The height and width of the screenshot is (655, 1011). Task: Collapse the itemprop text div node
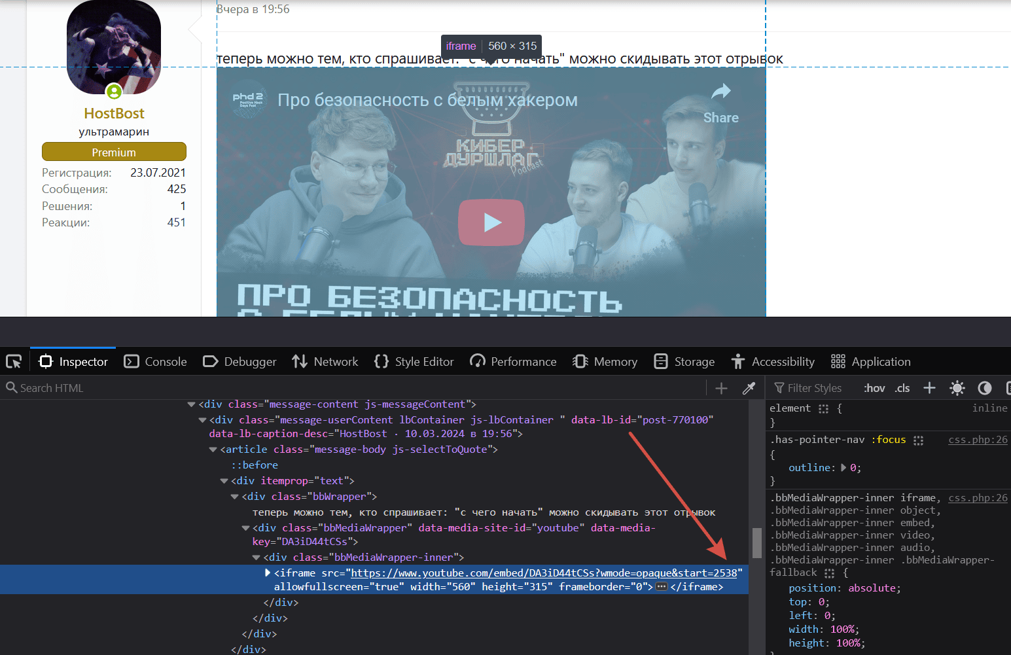point(224,481)
